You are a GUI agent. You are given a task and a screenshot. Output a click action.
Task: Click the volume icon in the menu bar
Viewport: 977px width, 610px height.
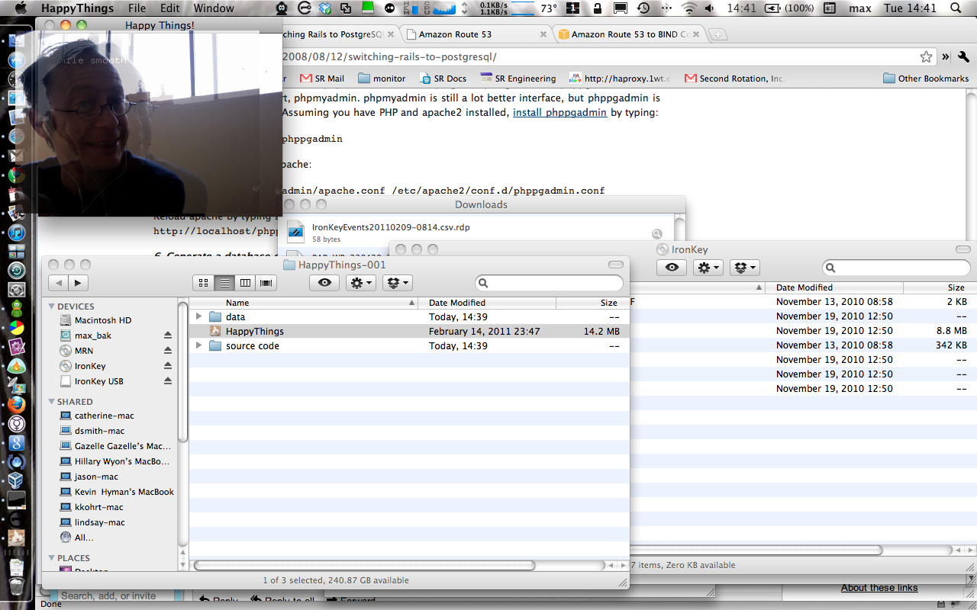tap(710, 8)
